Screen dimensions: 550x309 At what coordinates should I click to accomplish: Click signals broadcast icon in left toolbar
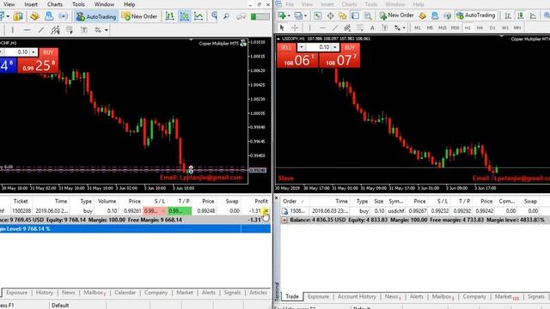pos(63,16)
